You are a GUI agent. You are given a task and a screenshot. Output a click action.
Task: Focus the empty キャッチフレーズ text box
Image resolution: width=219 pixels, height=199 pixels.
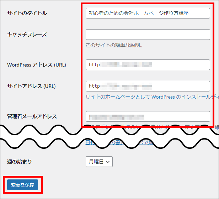(148, 35)
